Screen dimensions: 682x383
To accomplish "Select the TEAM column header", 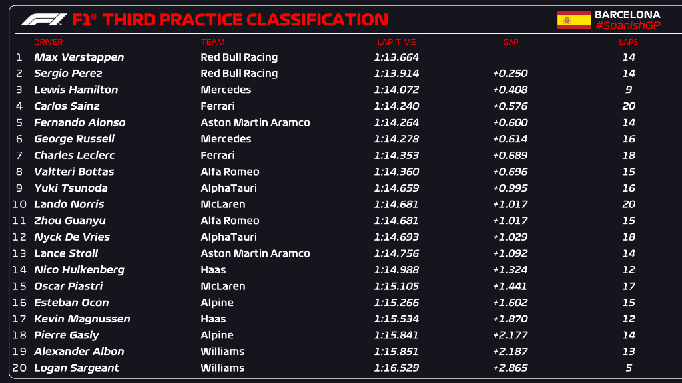I will click(x=213, y=42).
